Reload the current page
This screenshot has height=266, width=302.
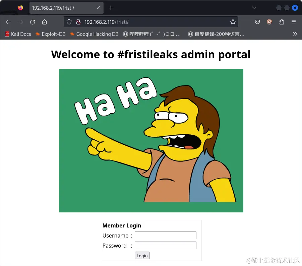click(33, 22)
